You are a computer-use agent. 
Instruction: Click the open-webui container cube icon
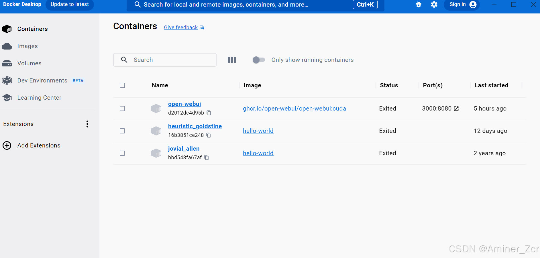156,109
